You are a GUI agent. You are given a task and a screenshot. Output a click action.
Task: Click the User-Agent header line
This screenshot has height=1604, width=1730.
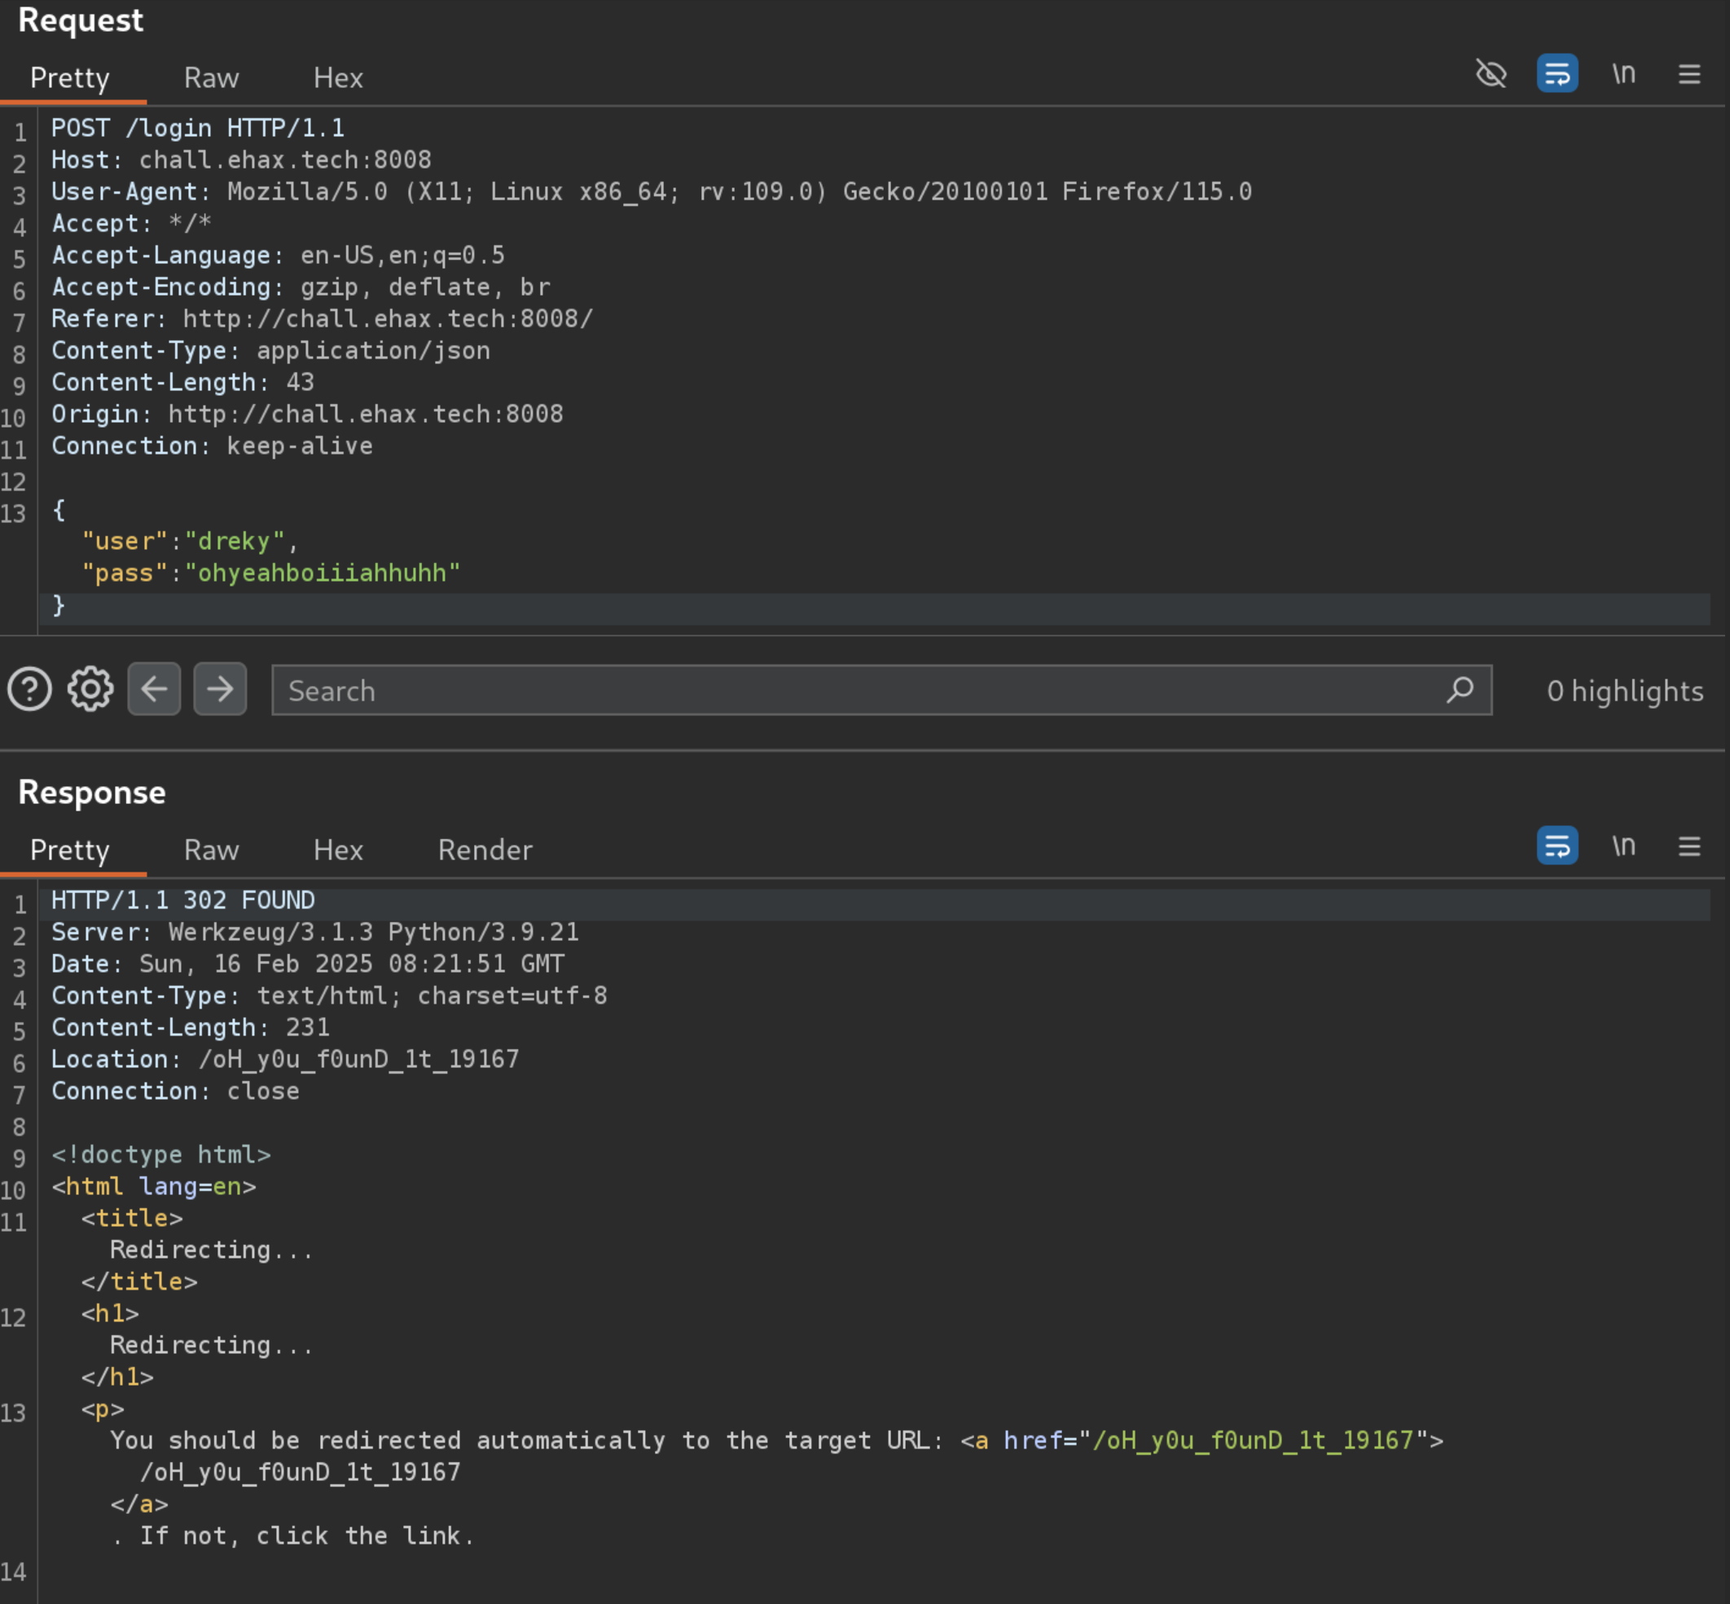tap(652, 191)
